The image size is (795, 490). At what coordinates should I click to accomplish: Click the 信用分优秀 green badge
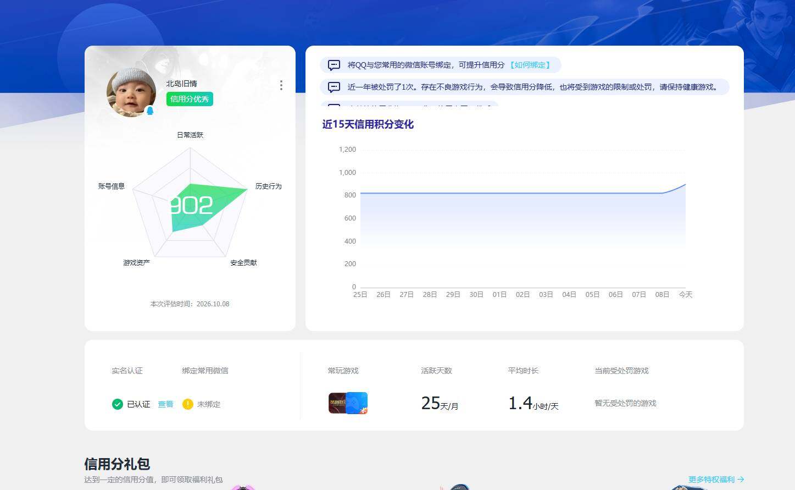click(190, 99)
